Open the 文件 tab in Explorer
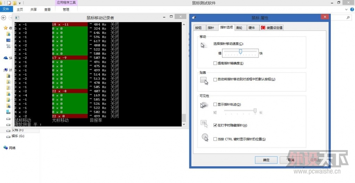Image resolution: width=355 pixels, height=183 pixels. [6, 9]
